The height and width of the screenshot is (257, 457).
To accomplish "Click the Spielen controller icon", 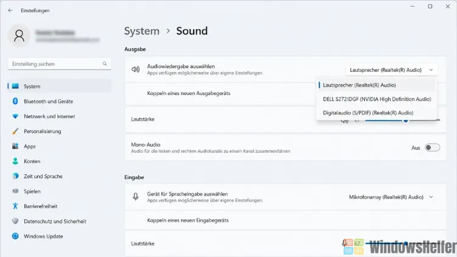I will pyautogui.click(x=15, y=191).
